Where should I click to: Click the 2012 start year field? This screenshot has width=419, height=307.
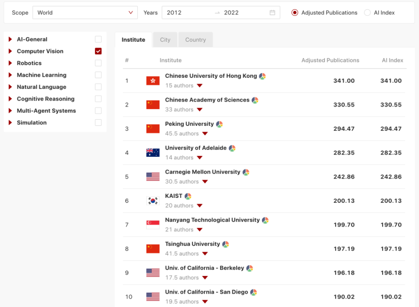point(187,13)
